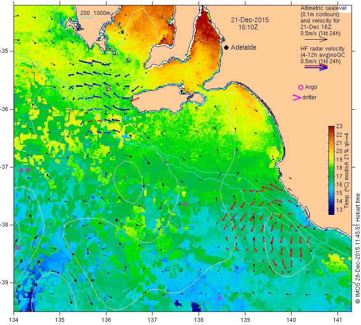Click the latitude label -37
This screenshot has height=325, width=361.
click(x=5, y=167)
